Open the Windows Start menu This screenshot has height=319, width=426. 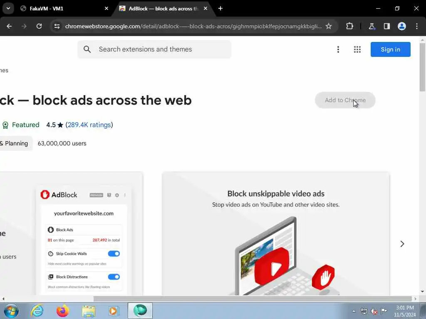click(x=11, y=311)
